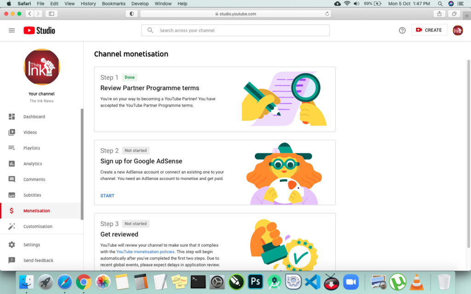Open Trash from the Dock

pyautogui.click(x=444, y=282)
